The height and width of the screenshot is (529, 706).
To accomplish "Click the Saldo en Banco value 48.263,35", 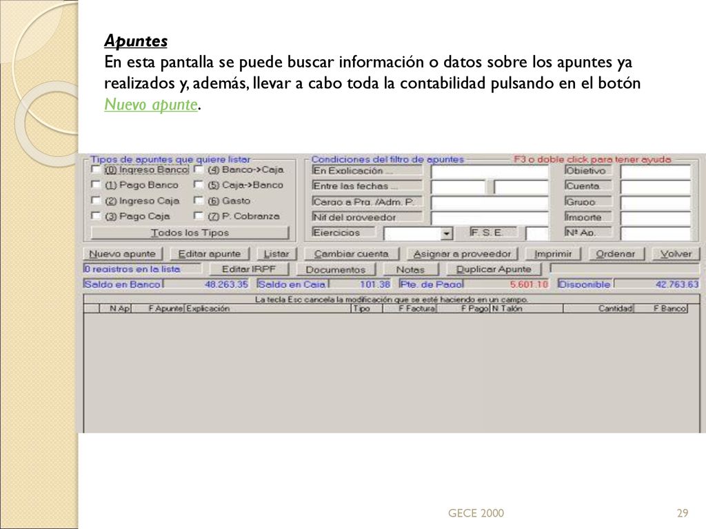I will (x=226, y=284).
